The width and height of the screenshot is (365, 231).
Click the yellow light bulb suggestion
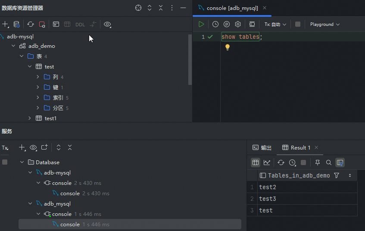(x=228, y=47)
